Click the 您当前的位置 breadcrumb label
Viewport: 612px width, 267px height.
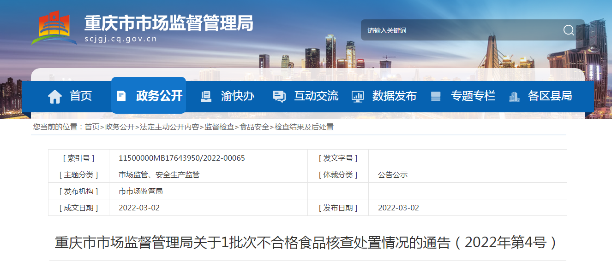(58, 127)
